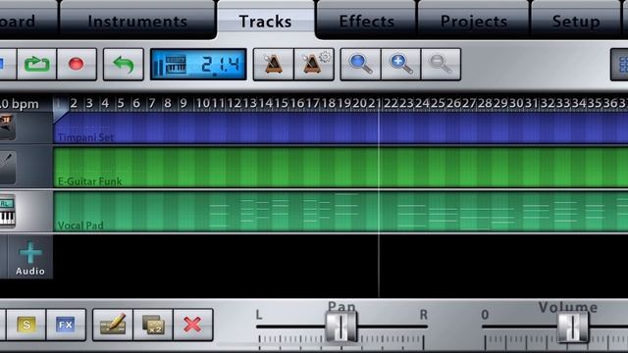Start recording with the red record button

(x=77, y=64)
